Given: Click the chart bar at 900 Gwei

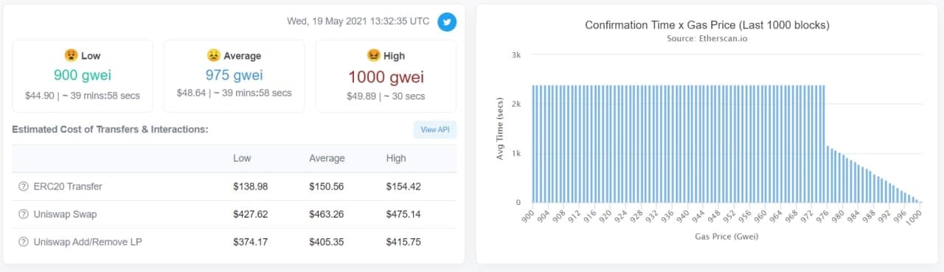Looking at the screenshot, I should 534,144.
